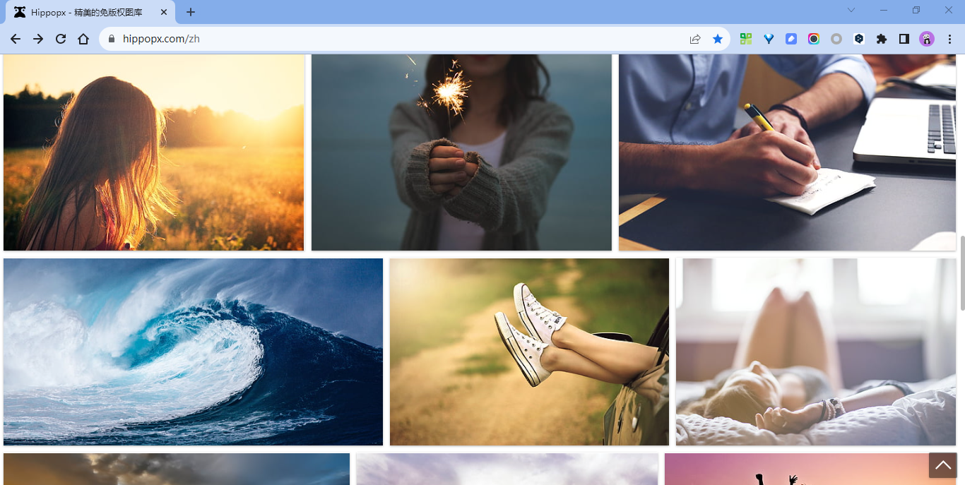Screen dimensions: 965x485
Task: Expand the tab search chevron
Action: (x=851, y=11)
